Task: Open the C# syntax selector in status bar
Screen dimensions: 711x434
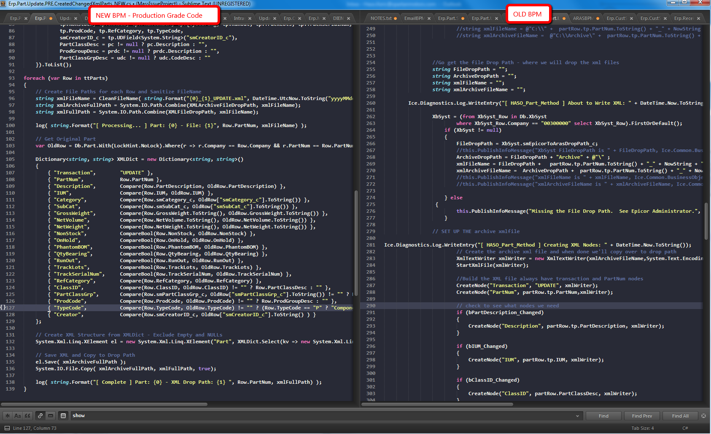Action: pos(685,428)
